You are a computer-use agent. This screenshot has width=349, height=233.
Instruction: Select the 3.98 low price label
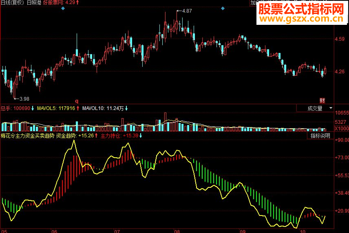point(24,99)
